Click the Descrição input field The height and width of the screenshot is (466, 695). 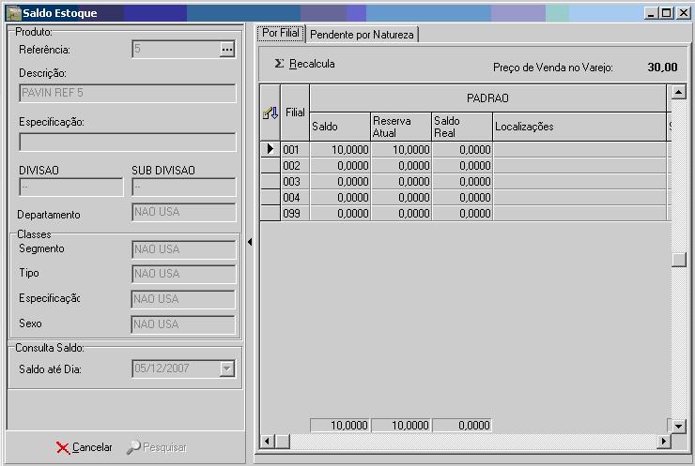[128, 93]
